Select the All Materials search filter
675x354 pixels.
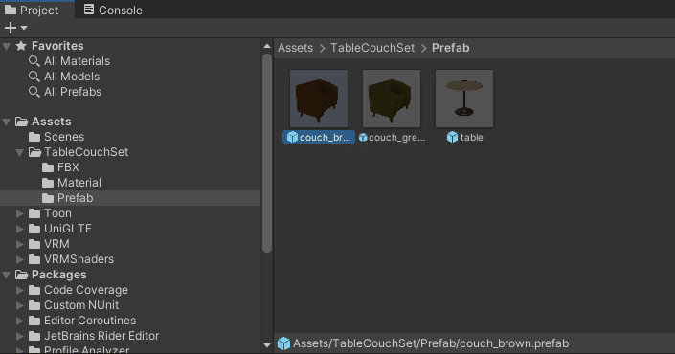77,61
